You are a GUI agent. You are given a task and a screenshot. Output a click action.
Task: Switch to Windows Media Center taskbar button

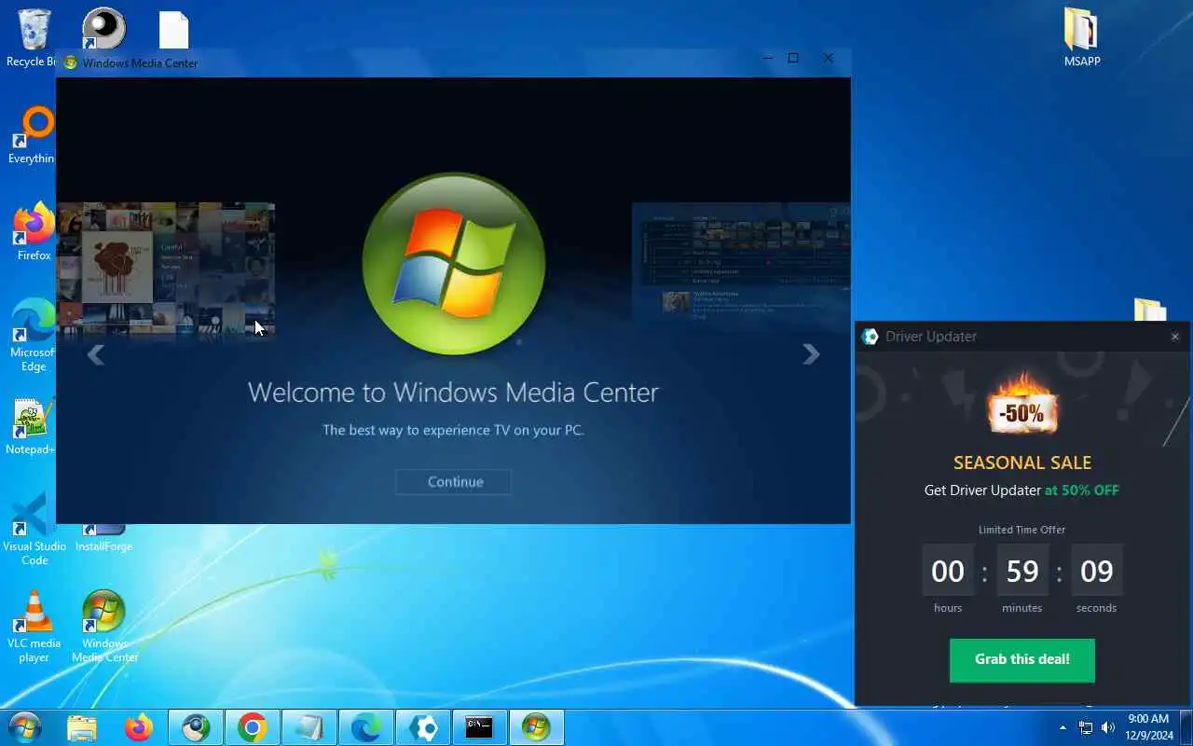(x=537, y=727)
